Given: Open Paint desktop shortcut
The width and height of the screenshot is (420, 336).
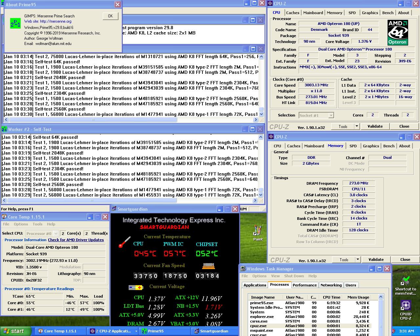Looking at the screenshot, I should tap(258, 233).
